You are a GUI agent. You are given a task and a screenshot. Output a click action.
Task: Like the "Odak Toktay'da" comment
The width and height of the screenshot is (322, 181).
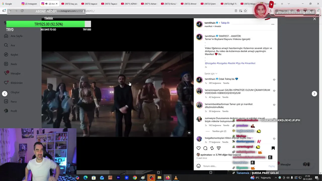tap(274, 80)
